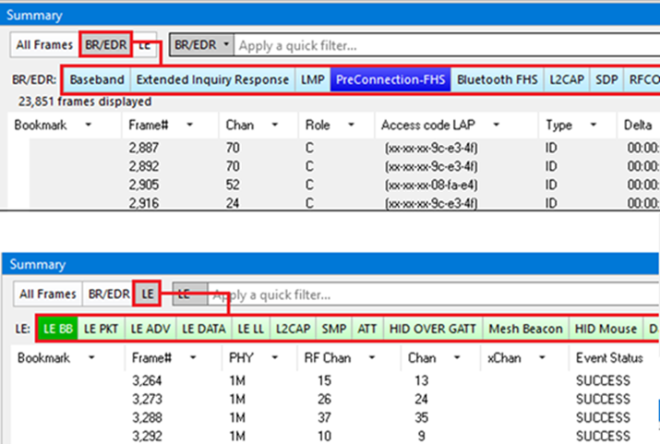Select BR/EDR tab in top Summary panel
The image size is (660, 444).
(x=105, y=44)
